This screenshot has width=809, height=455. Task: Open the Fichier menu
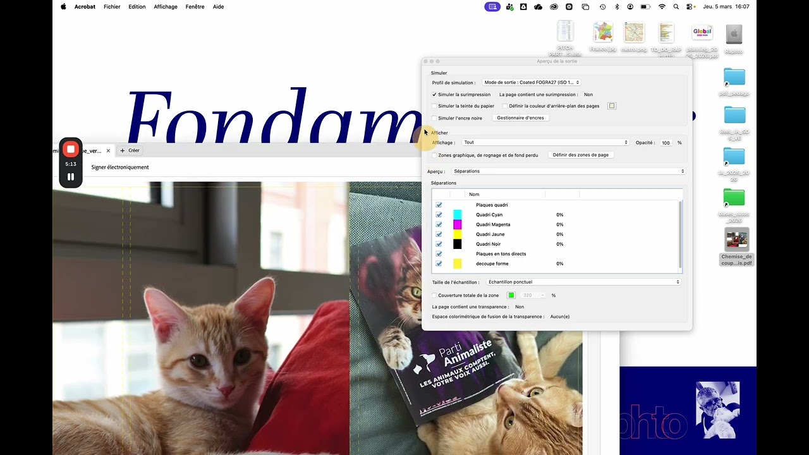[112, 7]
